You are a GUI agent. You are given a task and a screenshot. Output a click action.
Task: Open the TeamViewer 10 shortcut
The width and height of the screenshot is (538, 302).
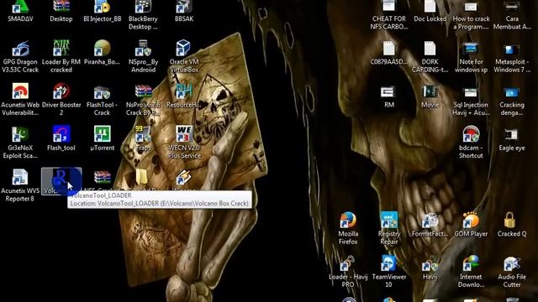click(x=388, y=263)
